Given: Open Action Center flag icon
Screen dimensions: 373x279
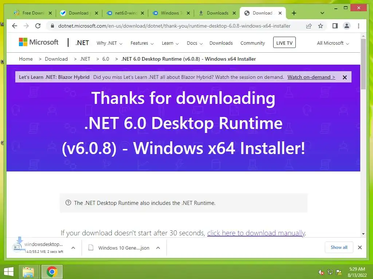Looking at the screenshot, I should pyautogui.click(x=338, y=272).
